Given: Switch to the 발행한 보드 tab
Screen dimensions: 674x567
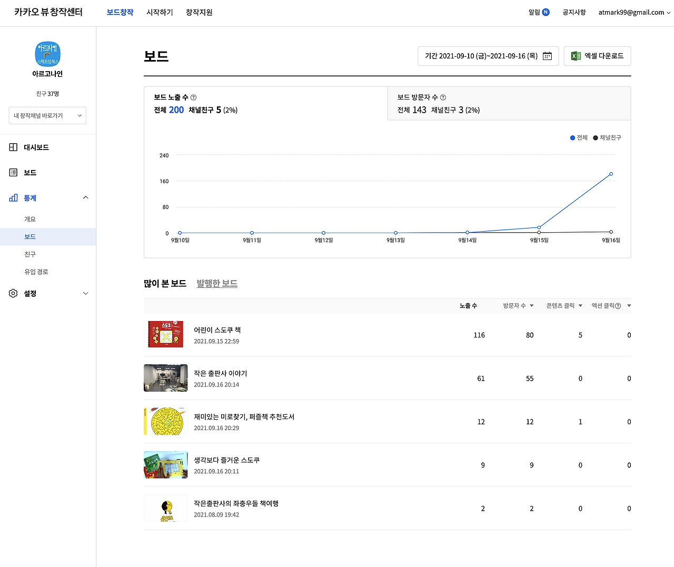Looking at the screenshot, I should pos(216,283).
